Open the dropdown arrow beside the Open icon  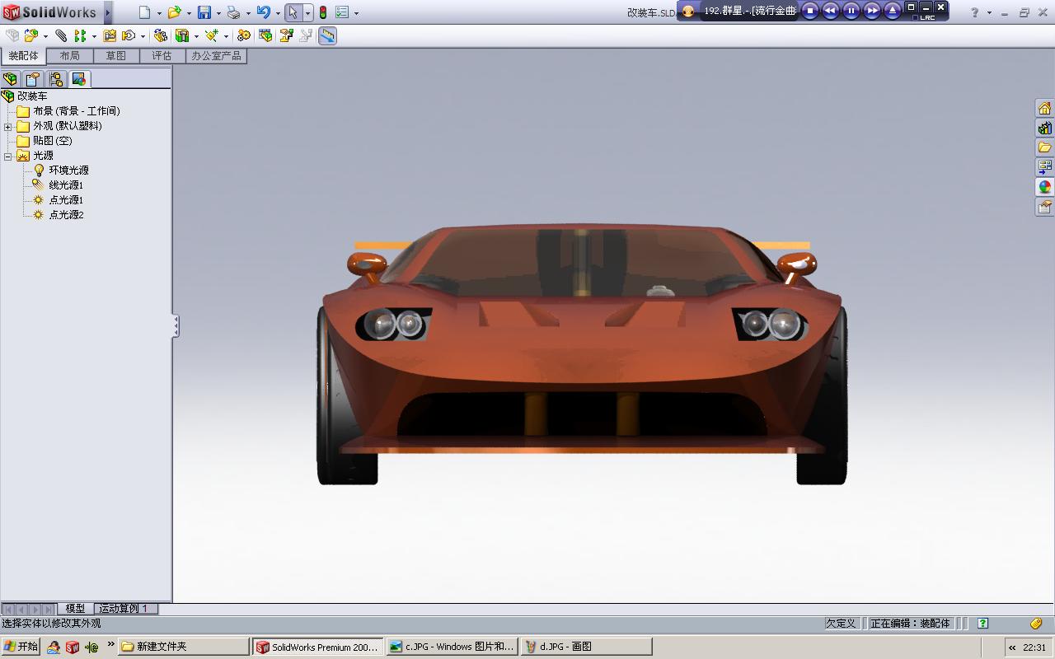[189, 13]
